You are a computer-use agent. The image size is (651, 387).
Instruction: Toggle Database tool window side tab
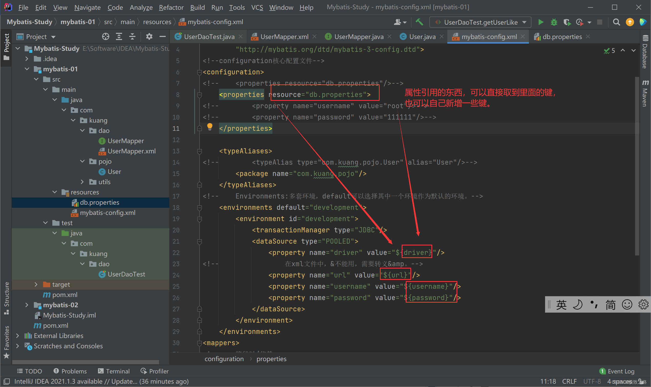point(645,52)
